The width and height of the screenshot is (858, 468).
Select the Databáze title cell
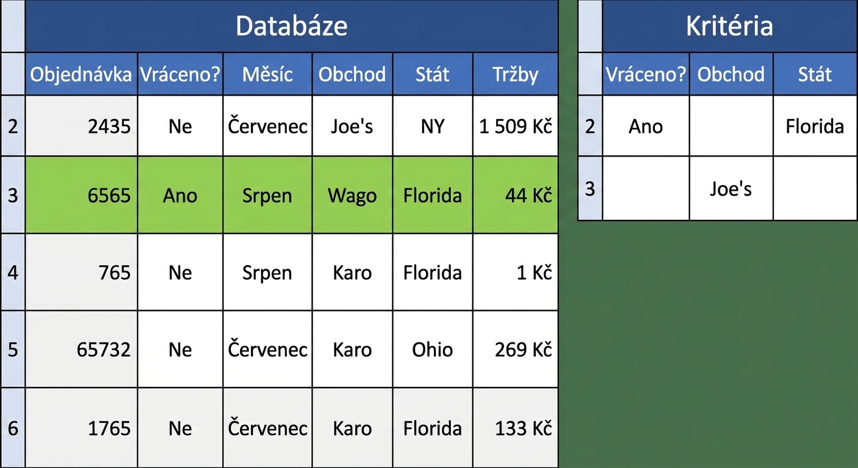(291, 26)
